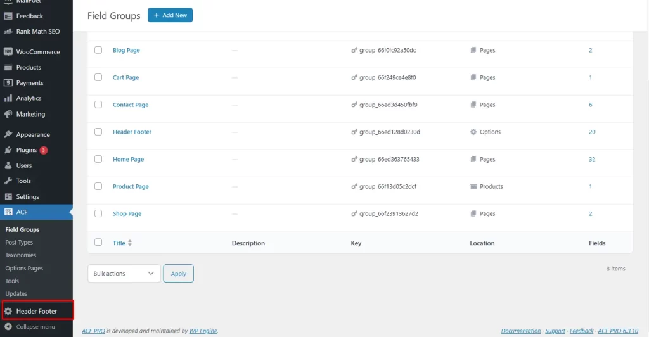Click the Appearance paintbrush icon
This screenshot has height=337, width=649.
(x=8, y=134)
